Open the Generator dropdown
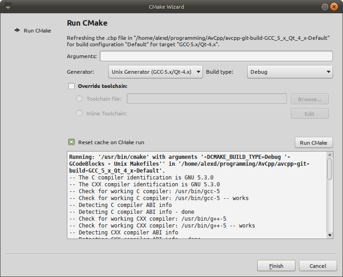 [x=156, y=72]
